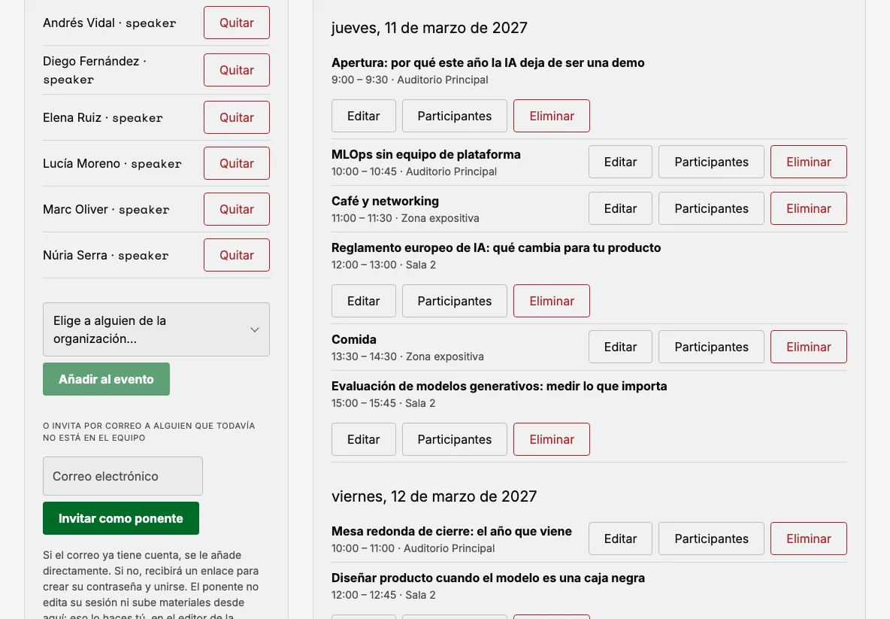The width and height of the screenshot is (890, 619).
Task: Open Participantes for MLOps session
Action: pyautogui.click(x=711, y=162)
